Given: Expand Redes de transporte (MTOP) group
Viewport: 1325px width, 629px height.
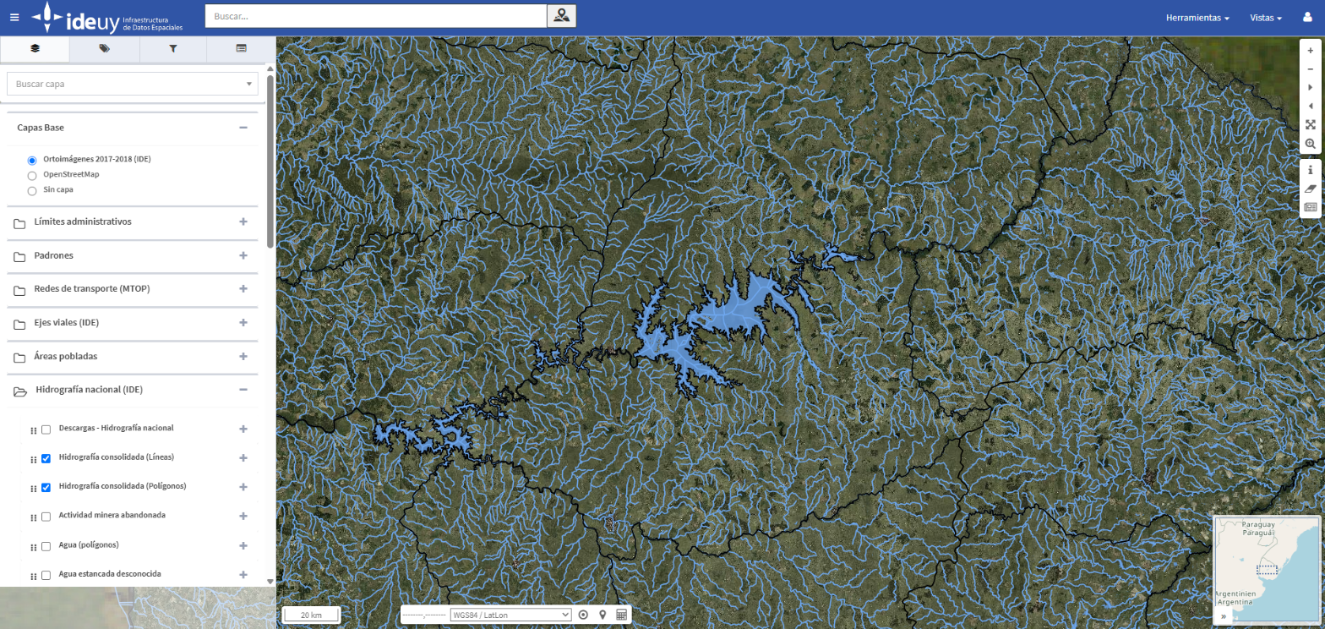Looking at the screenshot, I should (x=243, y=289).
